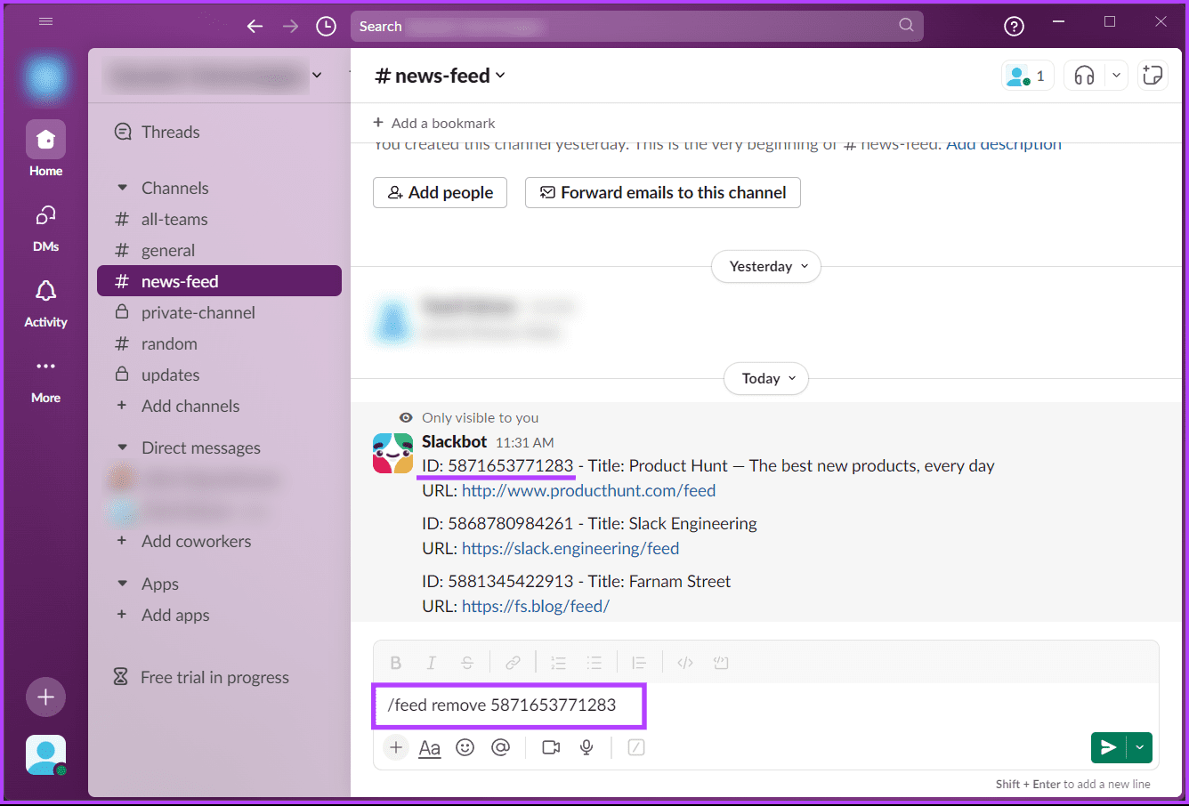
Task: Open the emoji picker in composer
Action: click(x=465, y=747)
